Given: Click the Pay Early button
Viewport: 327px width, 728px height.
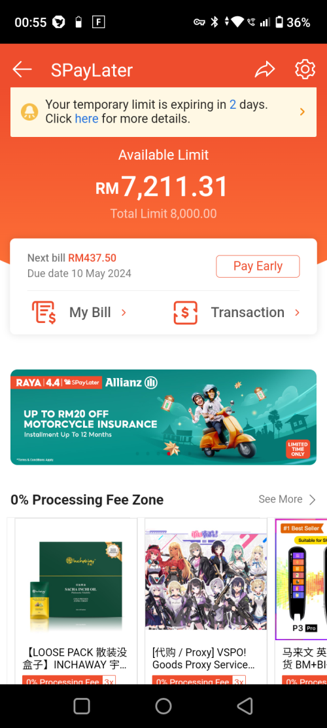Looking at the screenshot, I should click(x=258, y=266).
